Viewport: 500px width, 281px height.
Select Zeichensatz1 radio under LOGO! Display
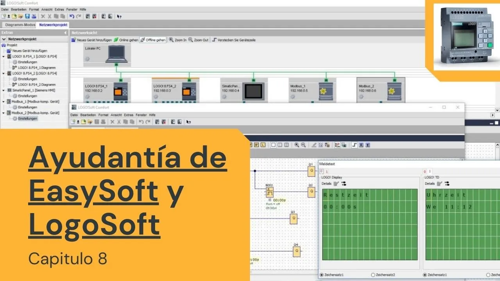[x=321, y=275]
